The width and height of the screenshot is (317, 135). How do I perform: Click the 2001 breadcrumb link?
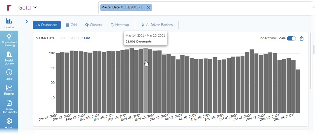pos(87,38)
